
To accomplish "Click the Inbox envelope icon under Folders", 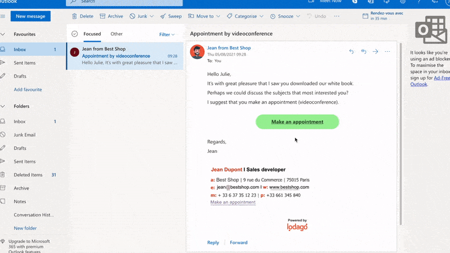I will coord(3,121).
